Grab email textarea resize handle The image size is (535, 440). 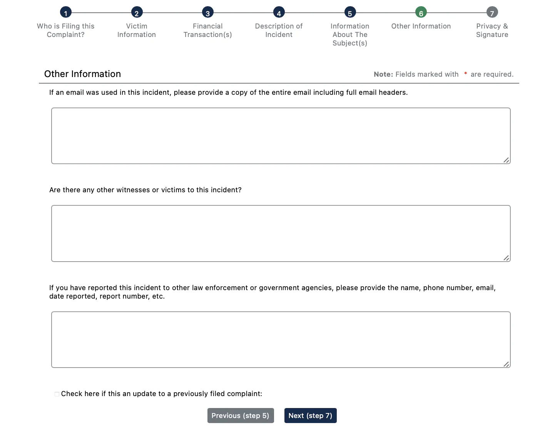coord(506,160)
